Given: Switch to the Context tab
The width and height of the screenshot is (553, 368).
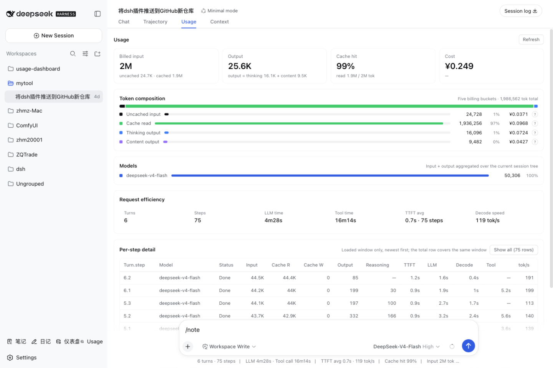Looking at the screenshot, I should click(x=219, y=22).
